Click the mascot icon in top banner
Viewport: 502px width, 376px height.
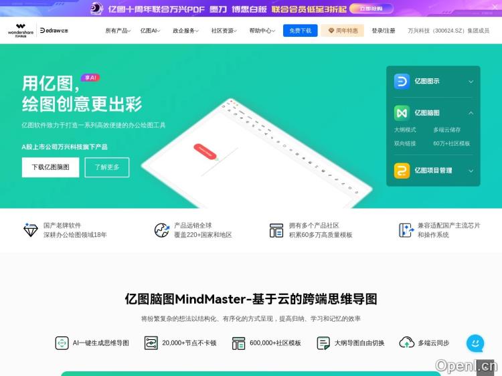[x=96, y=9]
